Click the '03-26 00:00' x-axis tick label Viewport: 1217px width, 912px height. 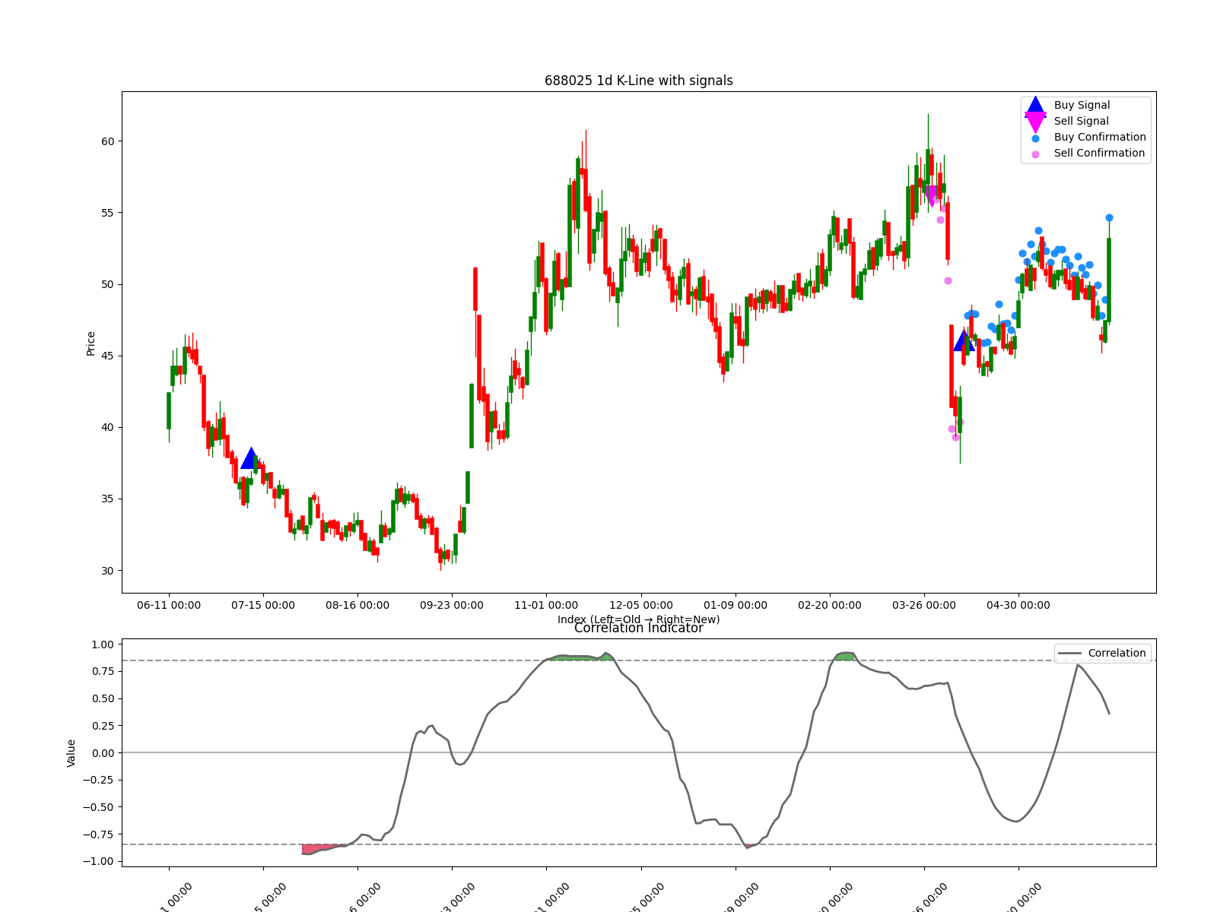[924, 605]
